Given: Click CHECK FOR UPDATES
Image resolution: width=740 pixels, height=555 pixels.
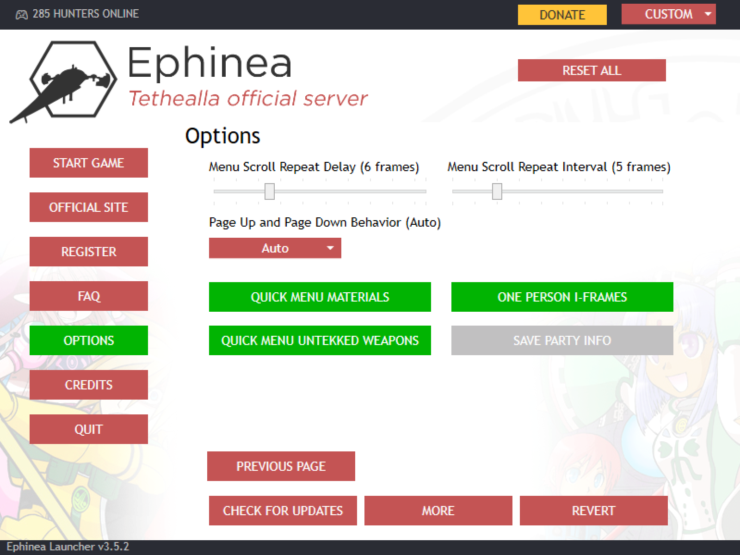Looking at the screenshot, I should point(283,511).
